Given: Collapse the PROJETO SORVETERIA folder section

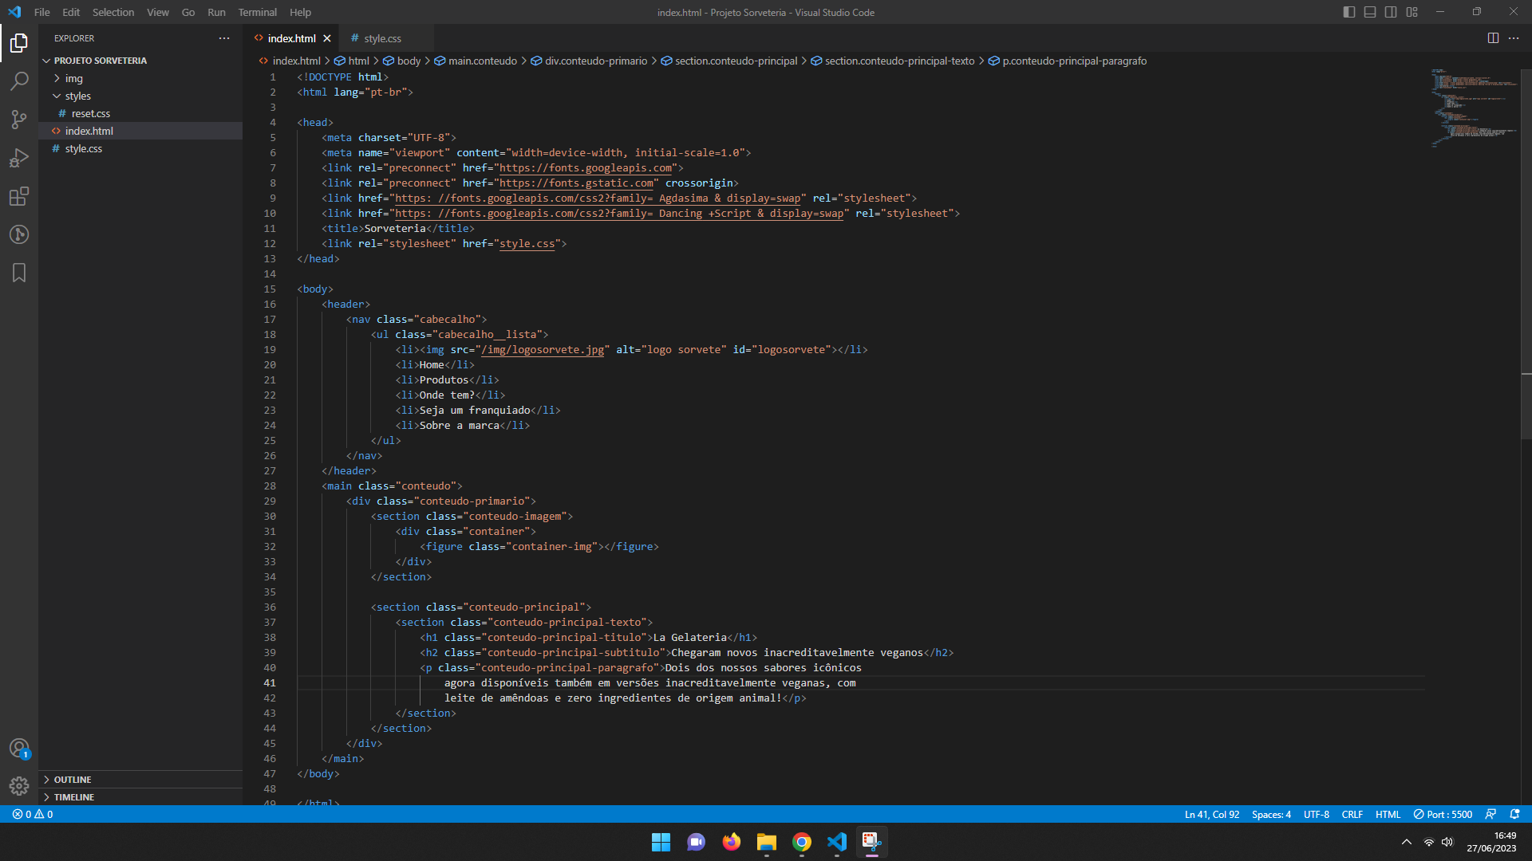Looking at the screenshot, I should 140,61.
